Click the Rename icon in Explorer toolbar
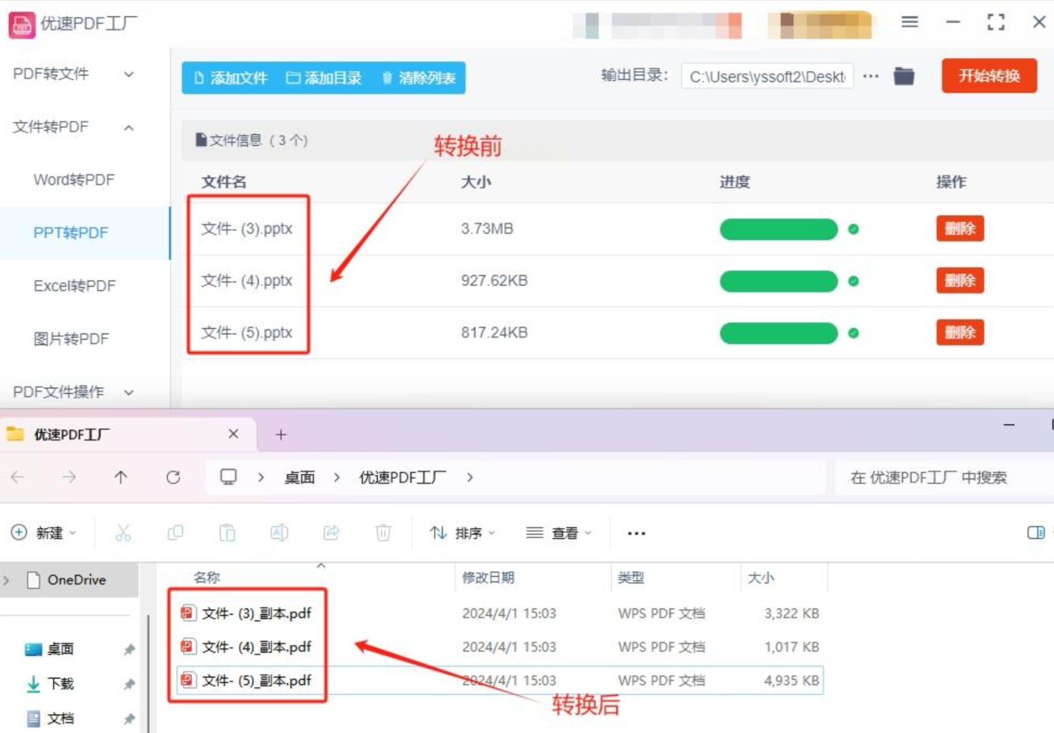 pos(279,533)
